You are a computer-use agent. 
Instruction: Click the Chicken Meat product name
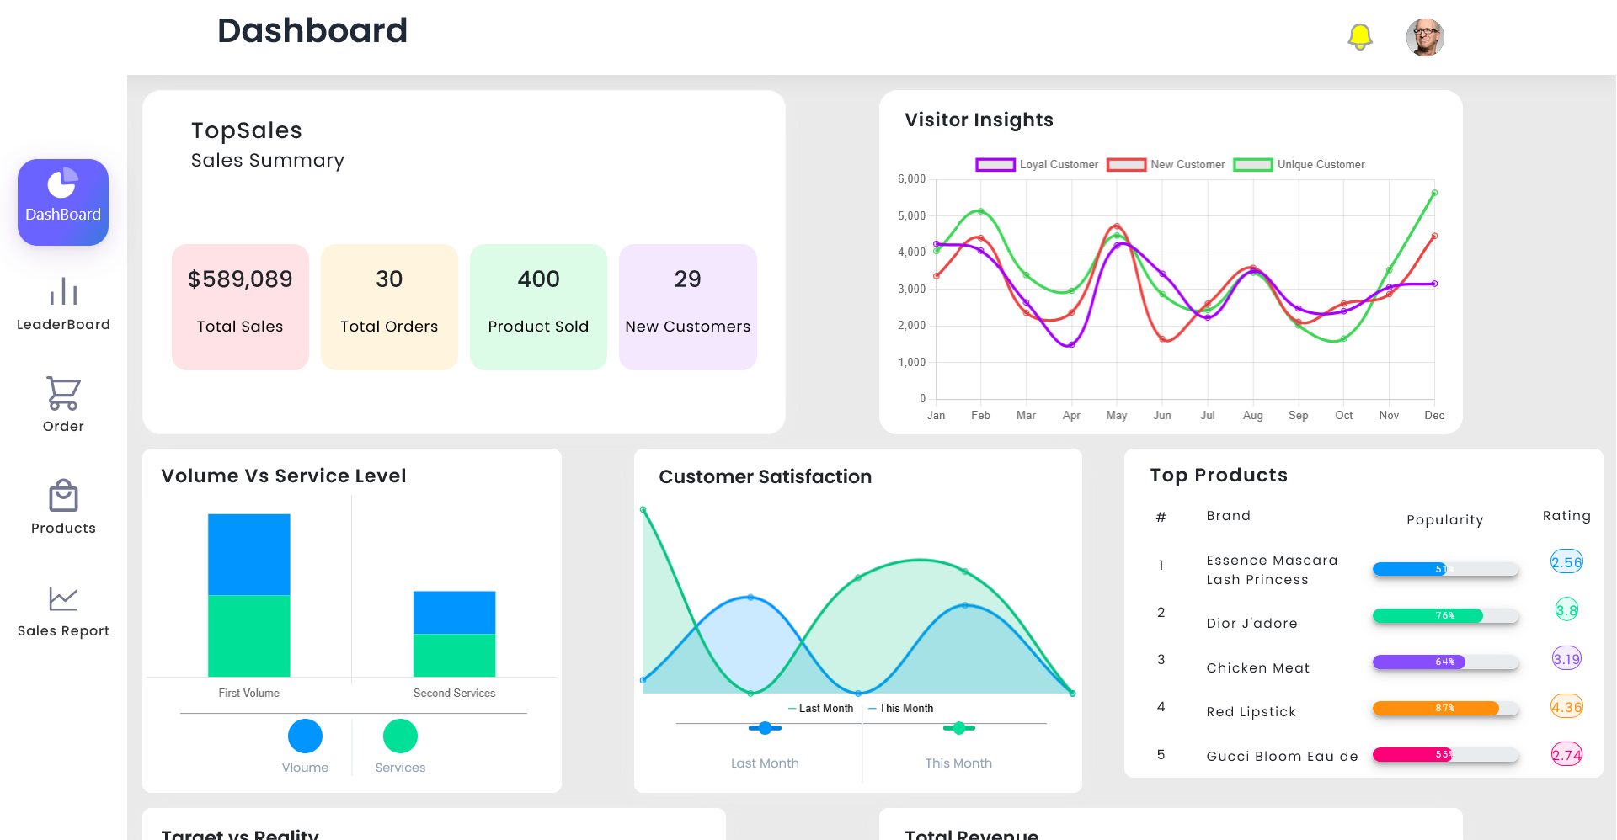click(x=1257, y=668)
